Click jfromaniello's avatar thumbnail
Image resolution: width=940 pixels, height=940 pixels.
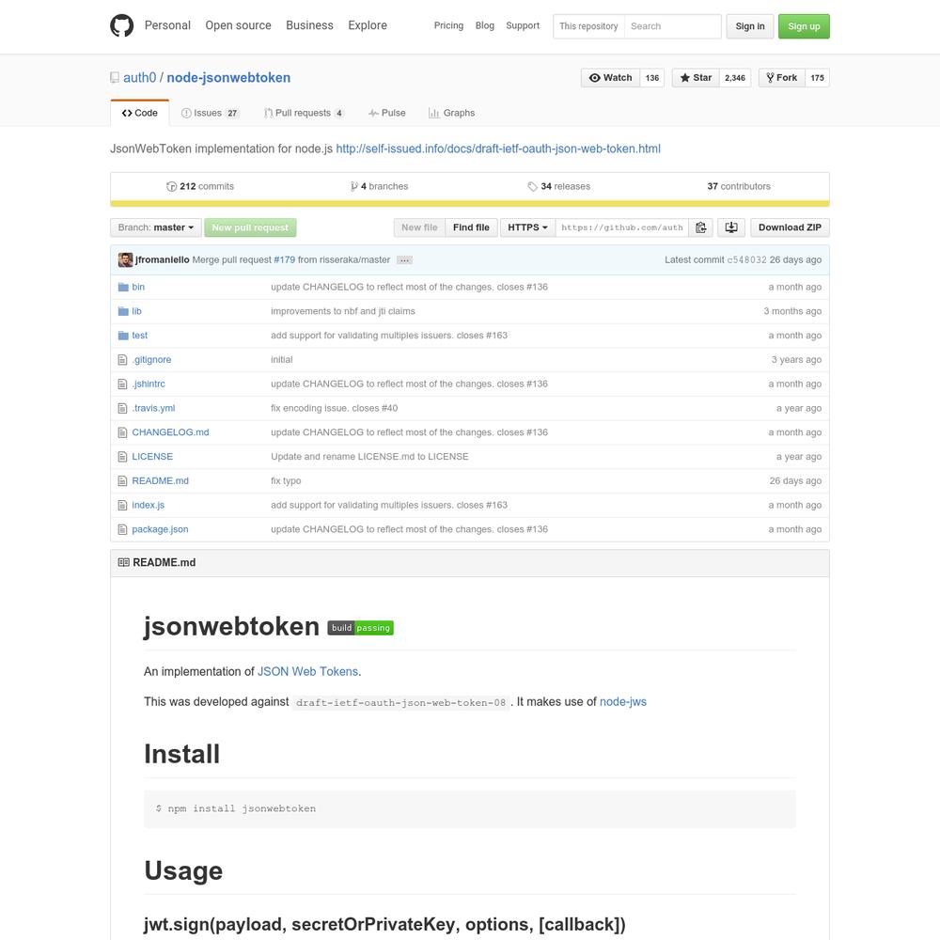tap(125, 259)
